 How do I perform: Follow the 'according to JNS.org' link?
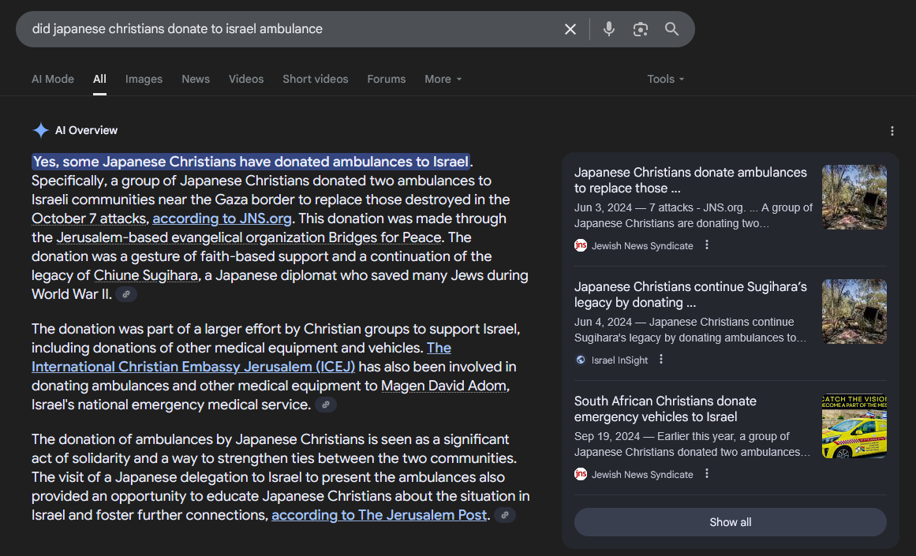click(222, 218)
